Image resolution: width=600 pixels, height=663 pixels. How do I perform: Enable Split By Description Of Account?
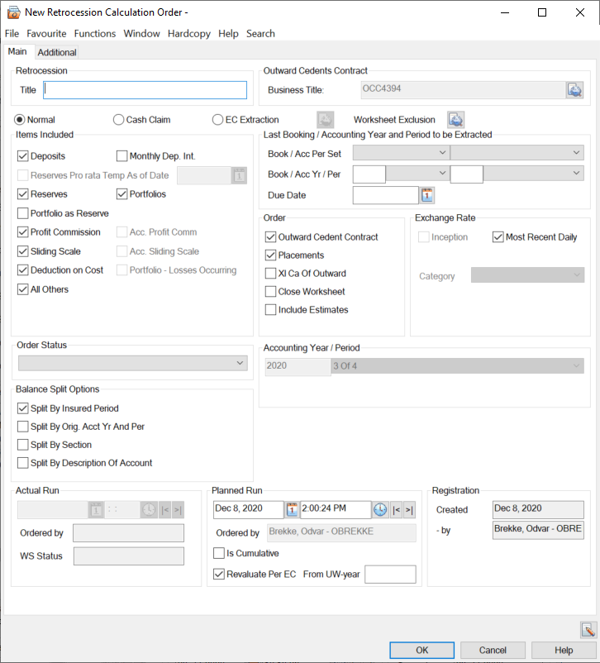pyautogui.click(x=23, y=463)
